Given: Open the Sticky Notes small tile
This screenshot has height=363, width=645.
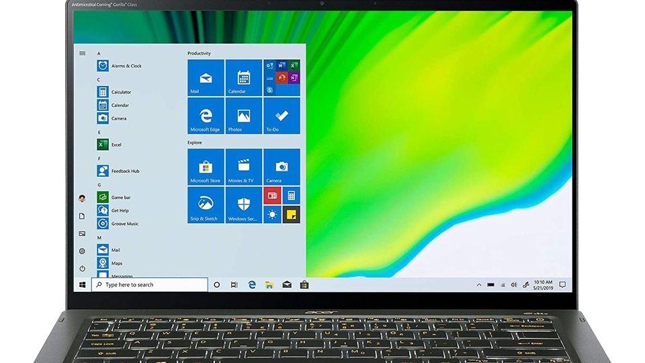Looking at the screenshot, I should click(291, 214).
